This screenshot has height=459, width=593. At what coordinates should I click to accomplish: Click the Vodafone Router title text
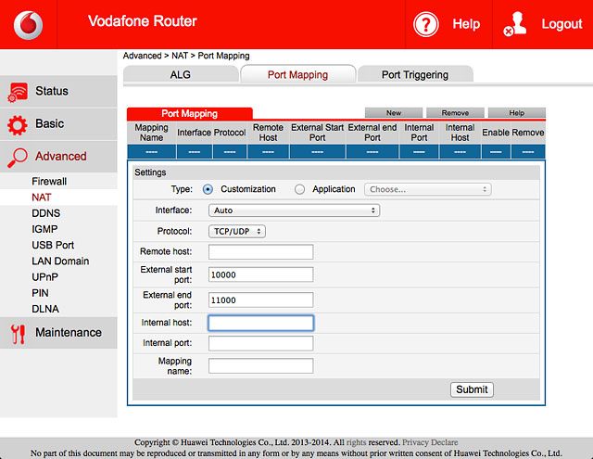(x=143, y=21)
